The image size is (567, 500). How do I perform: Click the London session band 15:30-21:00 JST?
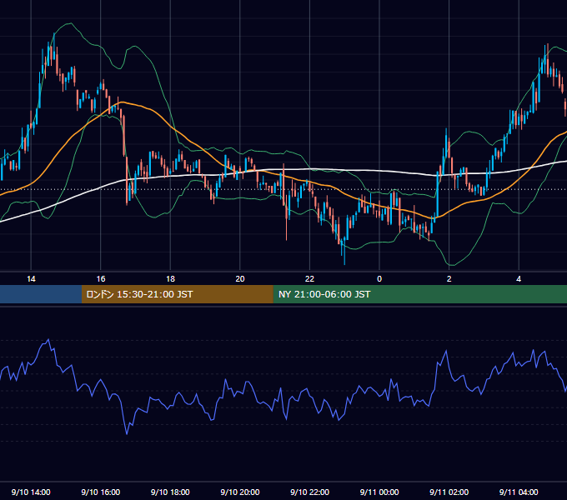tap(177, 294)
